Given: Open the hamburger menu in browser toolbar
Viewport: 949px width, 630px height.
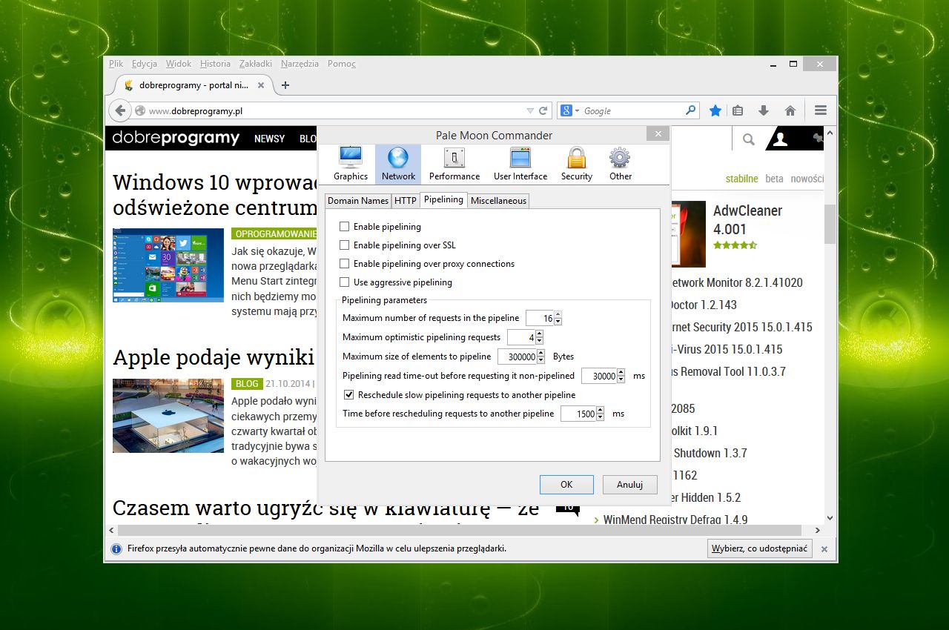Looking at the screenshot, I should coord(820,110).
